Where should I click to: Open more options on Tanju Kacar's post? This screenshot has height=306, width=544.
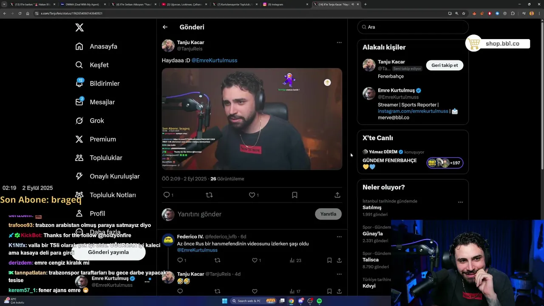tap(339, 42)
